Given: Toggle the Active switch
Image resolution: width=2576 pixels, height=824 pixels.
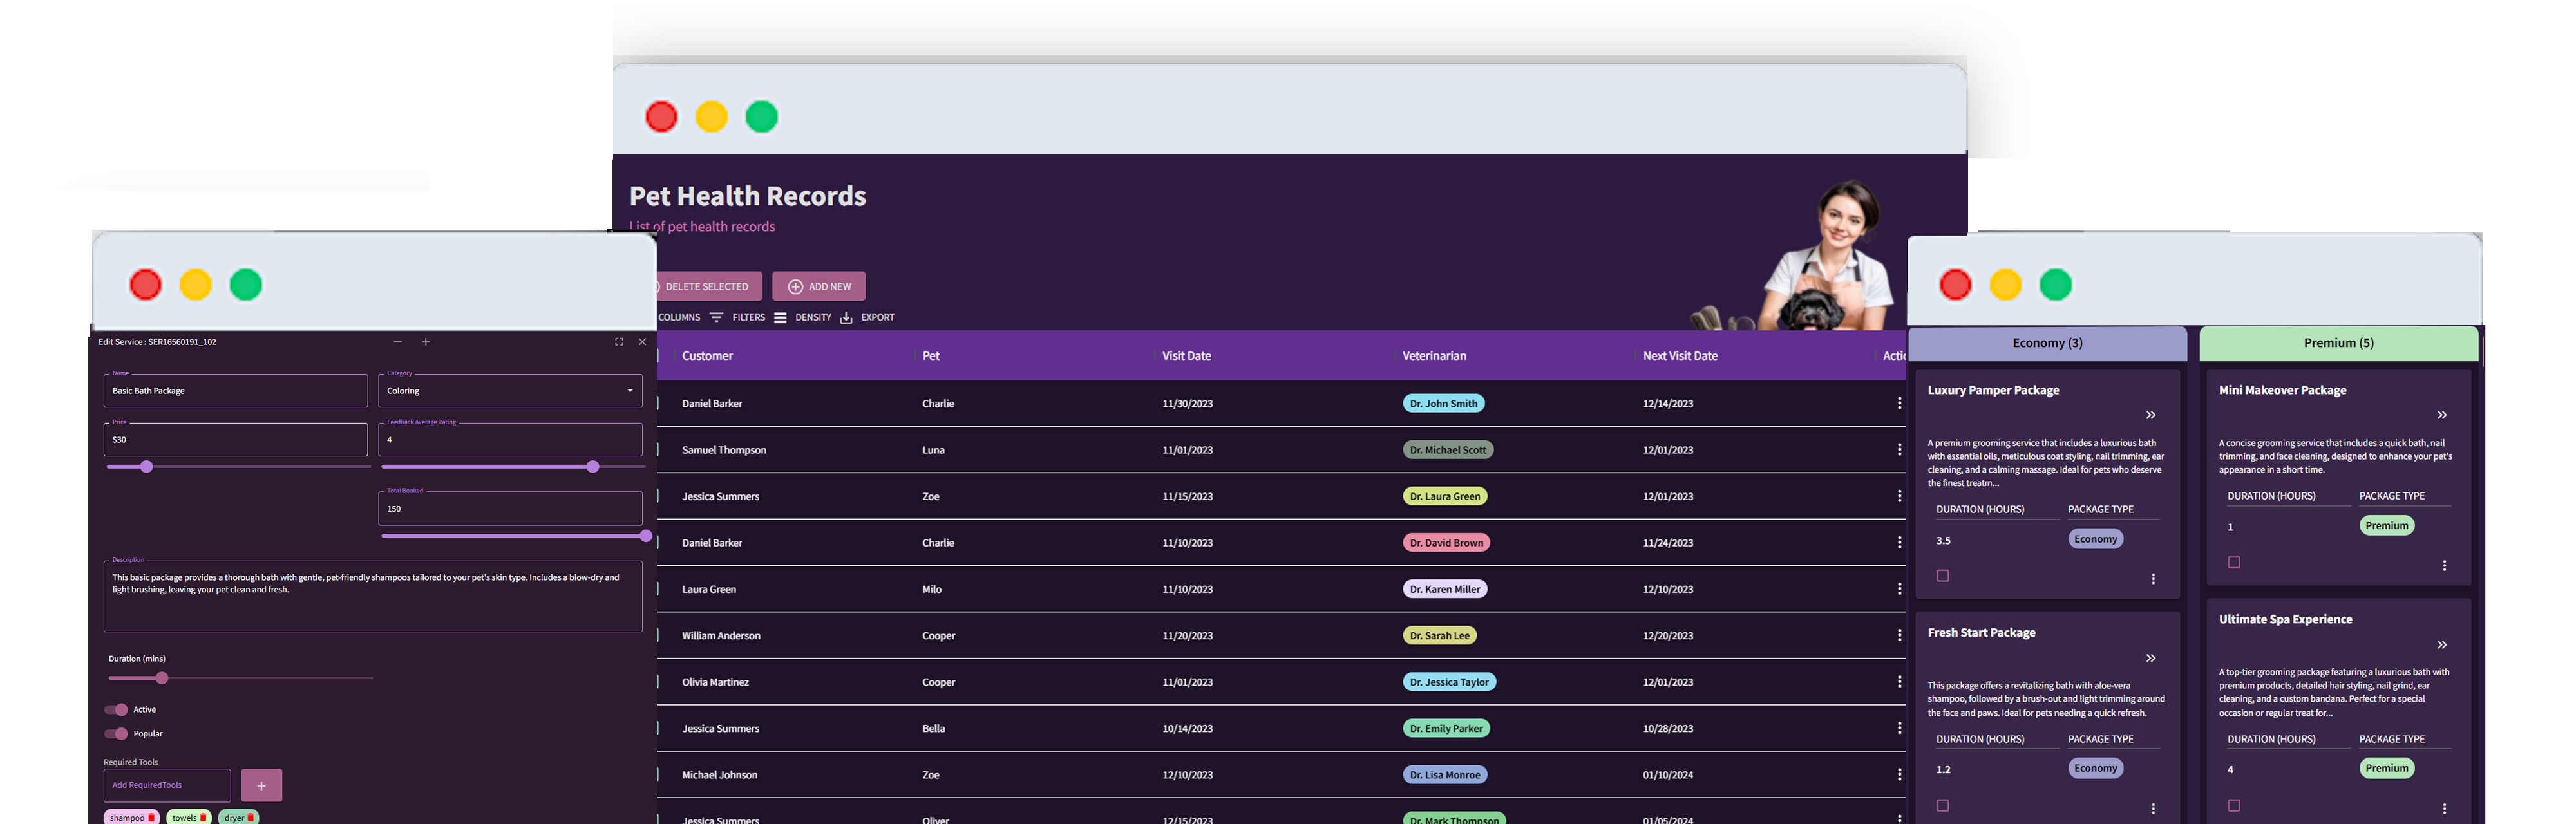Looking at the screenshot, I should 117,710.
